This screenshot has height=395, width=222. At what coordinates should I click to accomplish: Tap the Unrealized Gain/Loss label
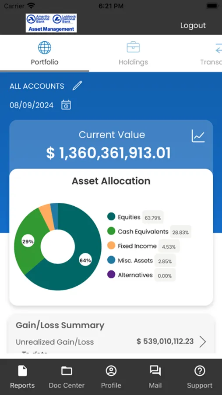pyautogui.click(x=55, y=342)
